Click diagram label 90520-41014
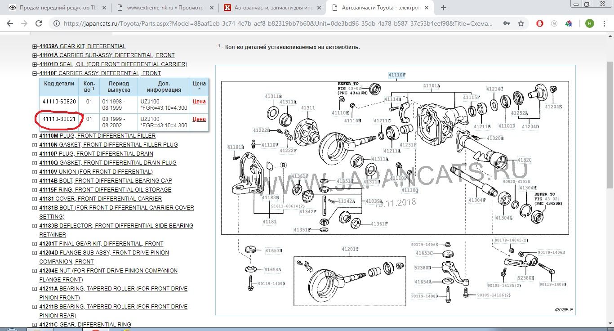 (x=516, y=181)
